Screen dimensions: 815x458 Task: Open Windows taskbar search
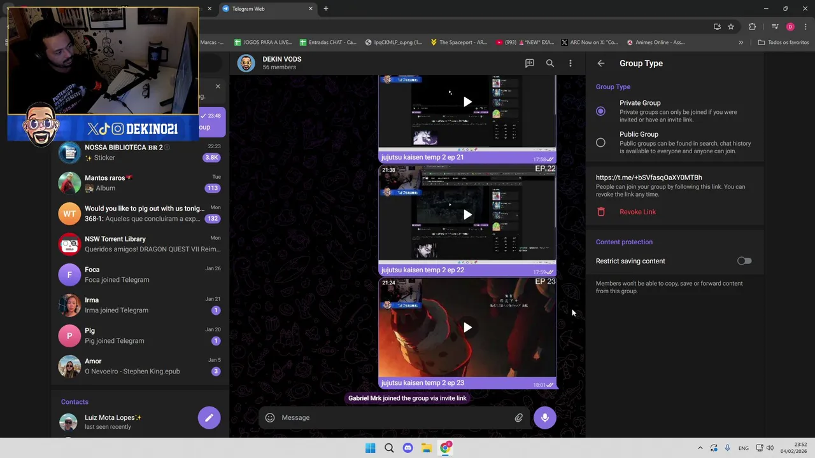389,448
